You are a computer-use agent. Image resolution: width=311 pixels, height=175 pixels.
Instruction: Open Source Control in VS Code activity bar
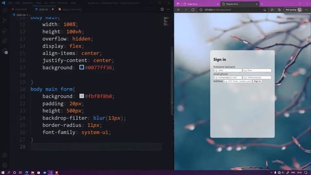(x=5, y=20)
